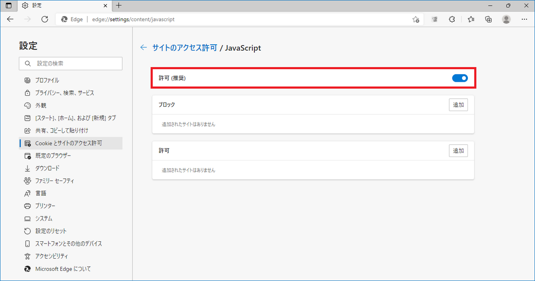
Task: Open the サイトのアクセス許可 breadcrumb link
Action: (x=184, y=48)
